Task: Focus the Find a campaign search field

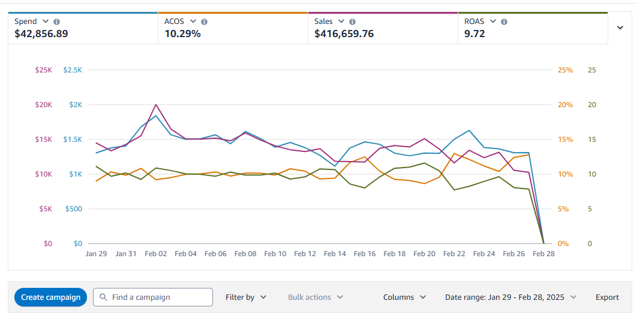Action: pos(153,297)
